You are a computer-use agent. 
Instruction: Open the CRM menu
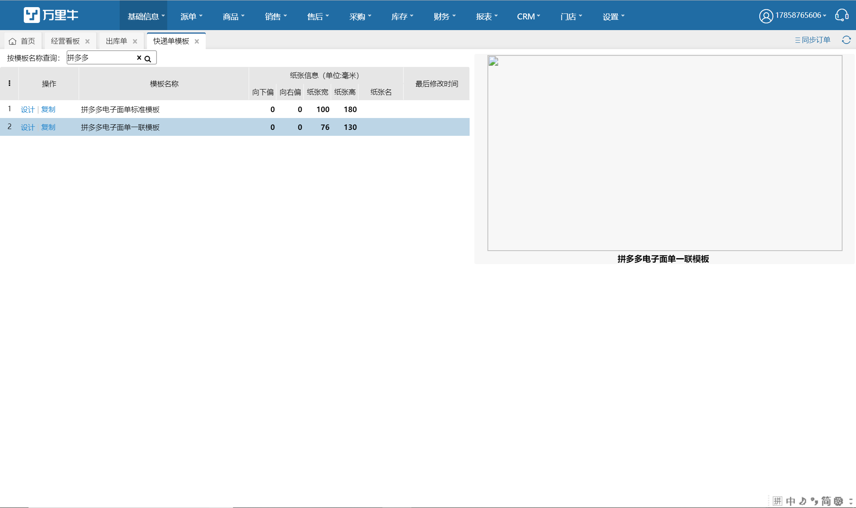pos(529,17)
